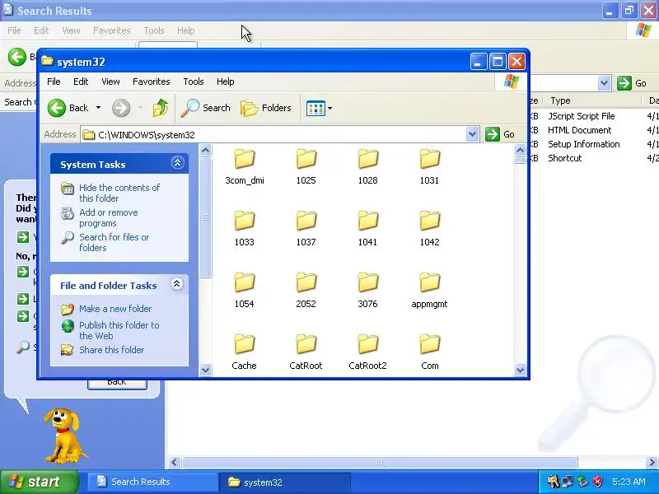Image resolution: width=659 pixels, height=494 pixels.
Task: Open the Back history dropdown arrow
Action: click(98, 108)
